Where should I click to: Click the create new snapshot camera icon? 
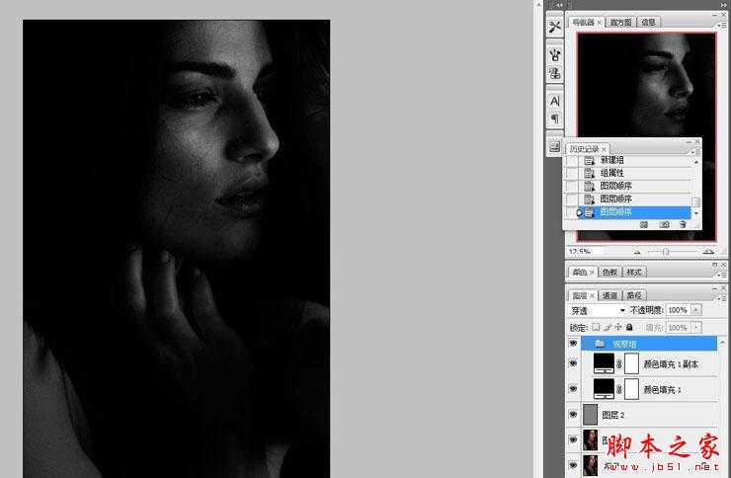coord(664,224)
